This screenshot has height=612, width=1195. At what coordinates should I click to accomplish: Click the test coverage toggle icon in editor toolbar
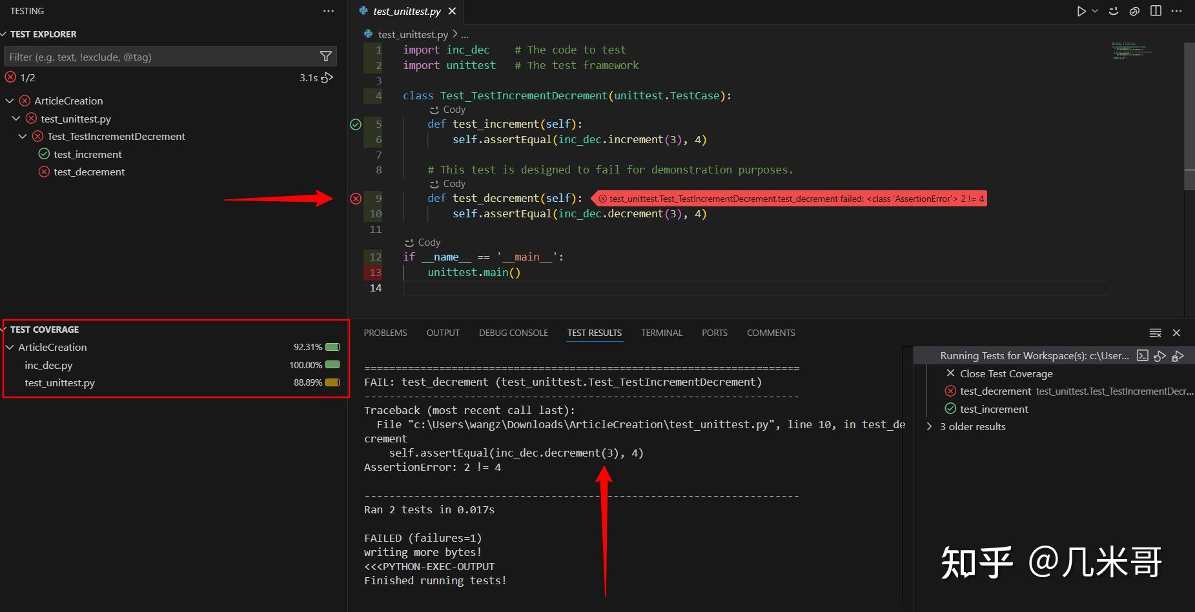point(1134,11)
